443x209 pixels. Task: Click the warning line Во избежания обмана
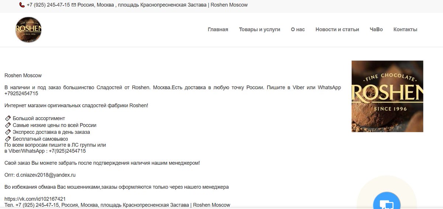coord(117,187)
